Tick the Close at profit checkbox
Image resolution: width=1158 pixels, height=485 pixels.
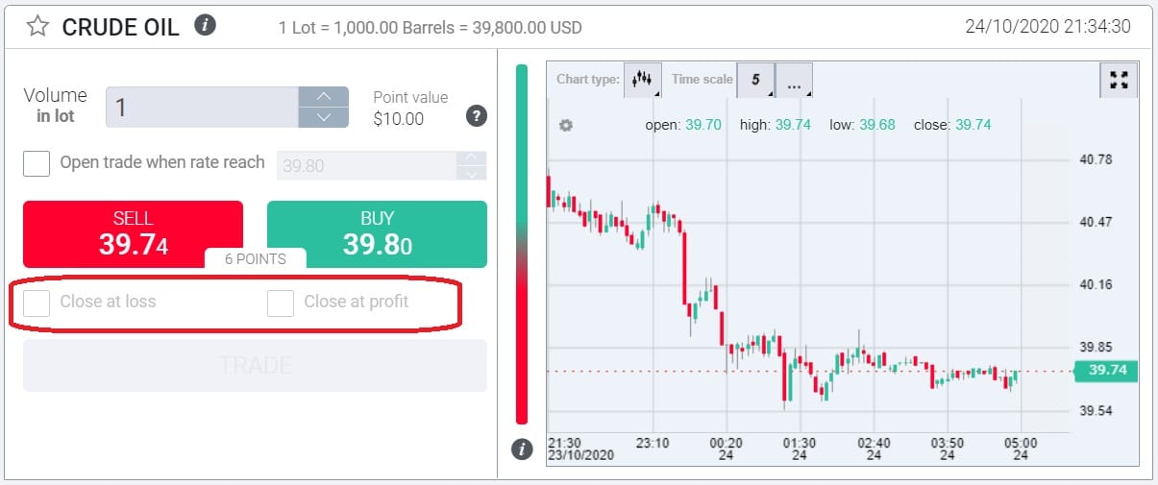(281, 303)
